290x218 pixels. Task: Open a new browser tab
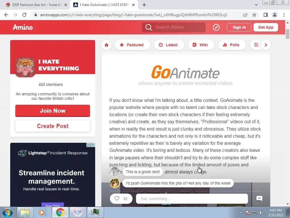pyautogui.click(x=144, y=5)
